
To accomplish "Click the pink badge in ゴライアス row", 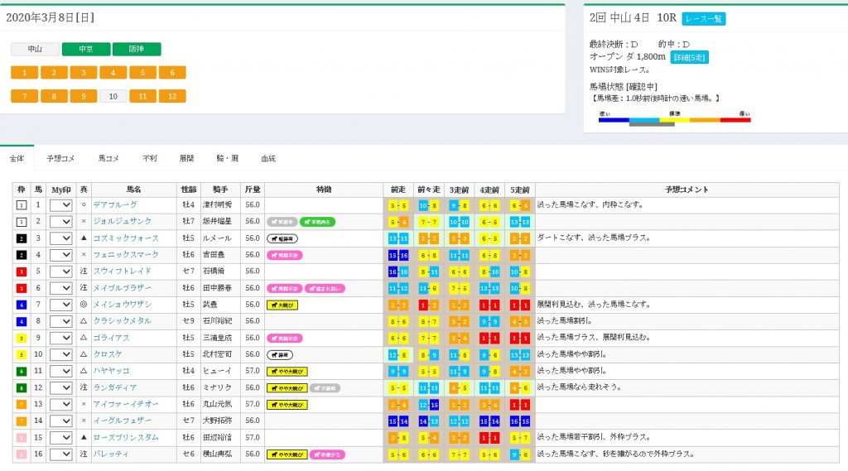I will pos(284,338).
